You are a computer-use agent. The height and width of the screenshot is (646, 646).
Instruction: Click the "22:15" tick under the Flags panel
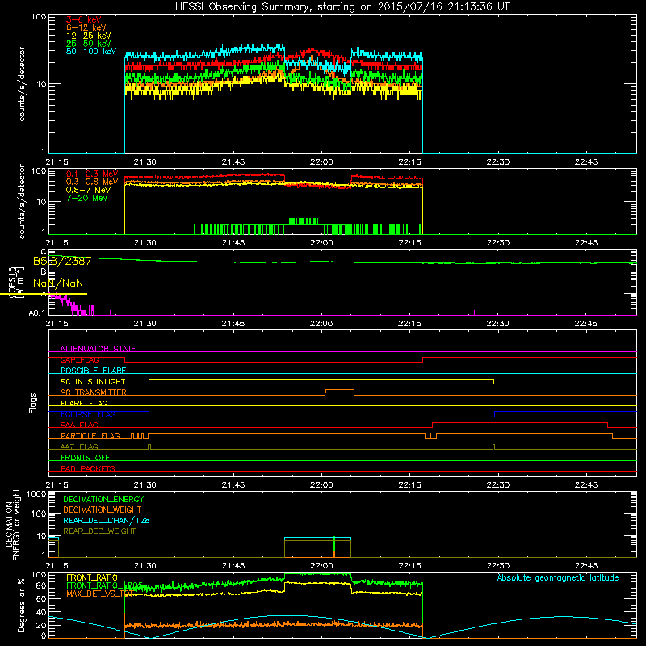coord(409,485)
